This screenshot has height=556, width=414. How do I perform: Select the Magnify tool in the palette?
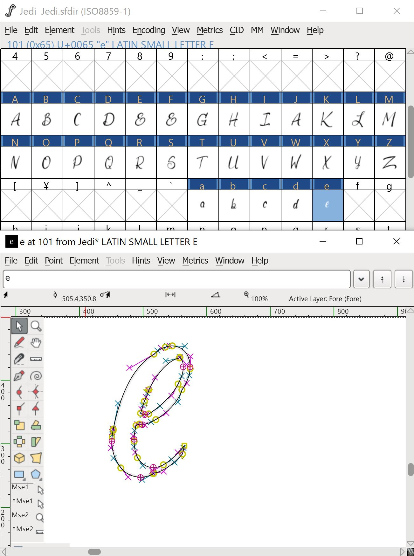[36, 326]
